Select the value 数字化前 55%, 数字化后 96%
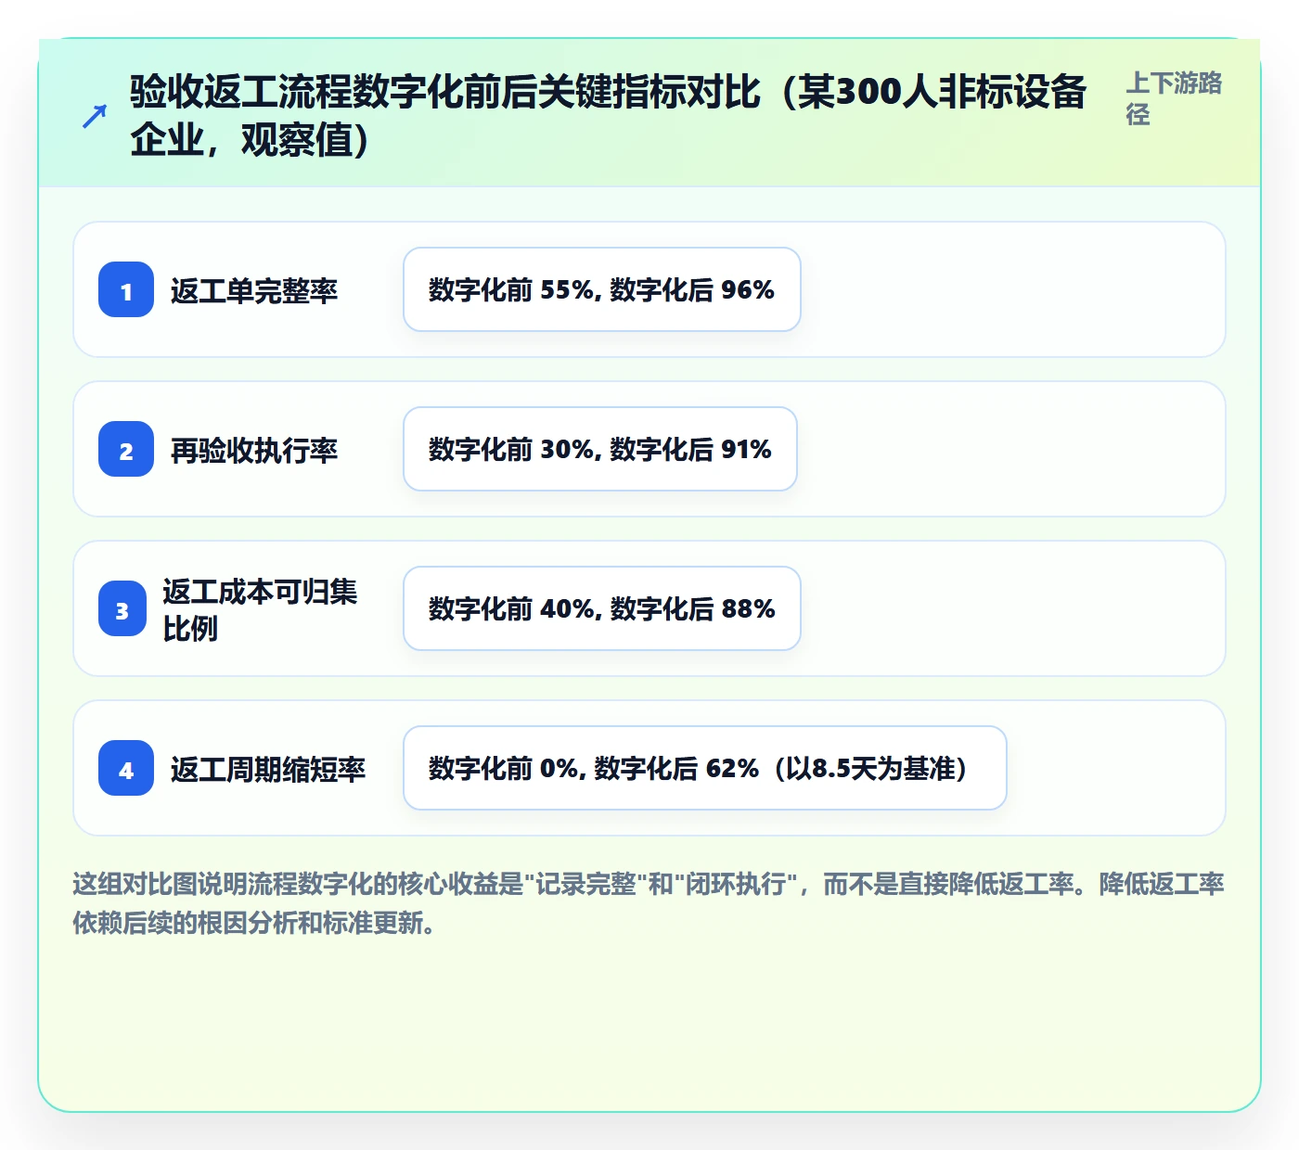The width and height of the screenshot is (1299, 1150). click(602, 289)
